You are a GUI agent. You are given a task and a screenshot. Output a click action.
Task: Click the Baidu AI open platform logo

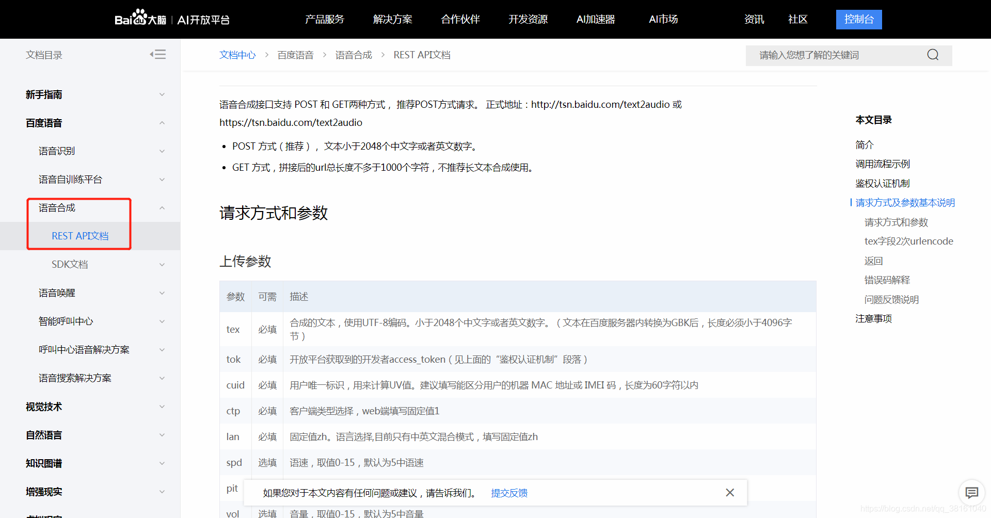point(172,19)
